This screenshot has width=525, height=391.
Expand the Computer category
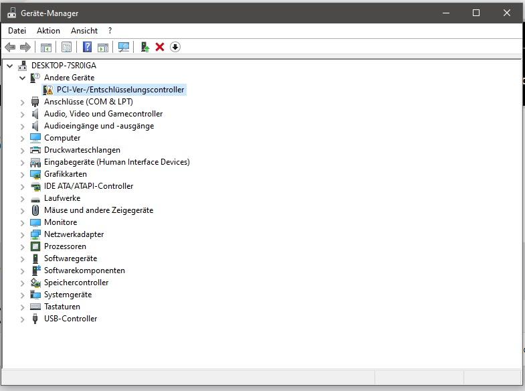[23, 139]
